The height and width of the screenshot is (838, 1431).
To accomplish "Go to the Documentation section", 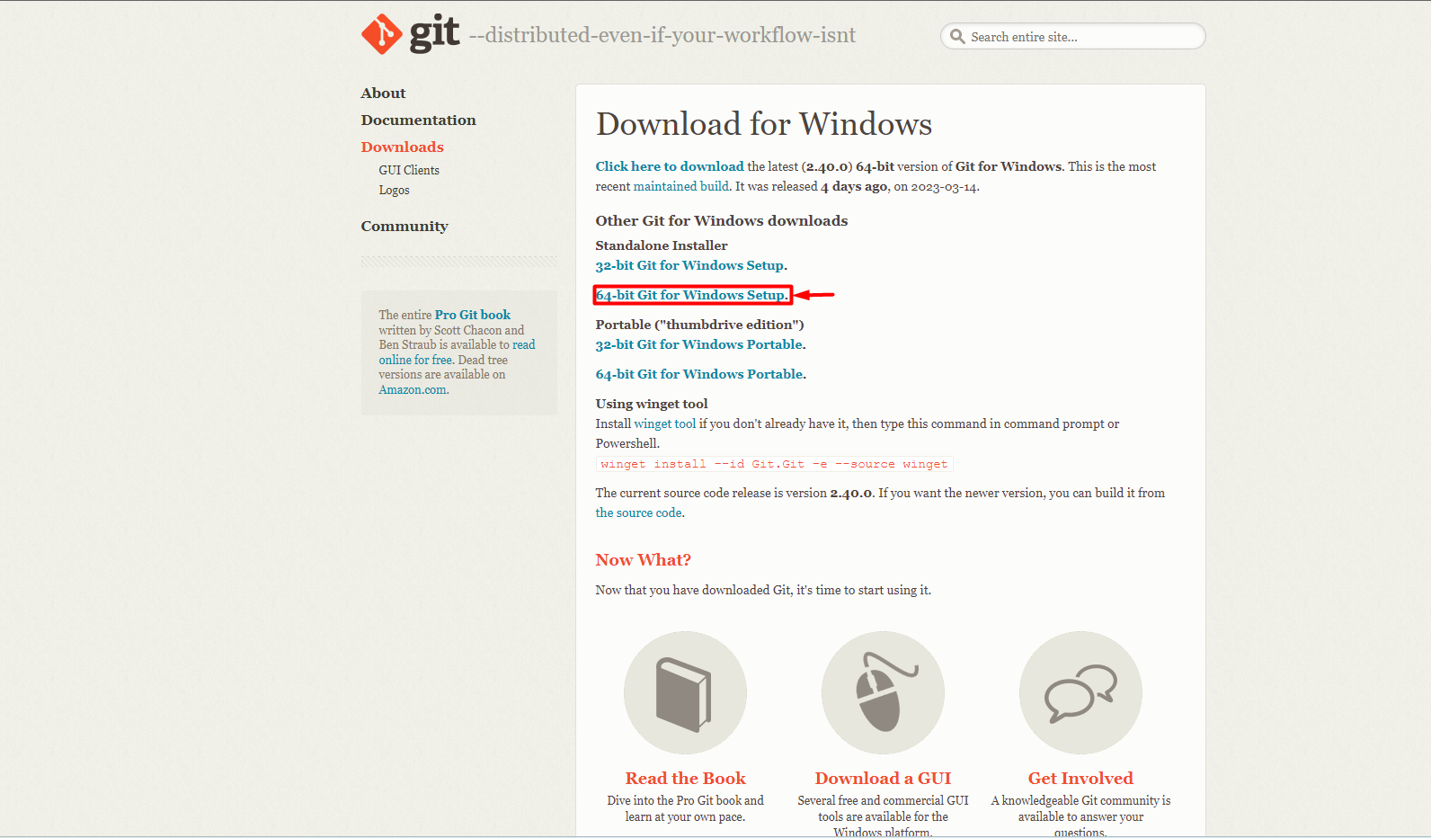I will pyautogui.click(x=418, y=120).
